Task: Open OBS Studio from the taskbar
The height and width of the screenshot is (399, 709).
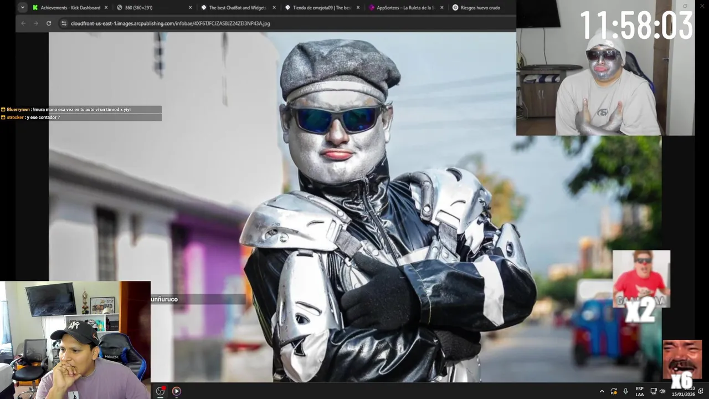Action: click(161, 391)
